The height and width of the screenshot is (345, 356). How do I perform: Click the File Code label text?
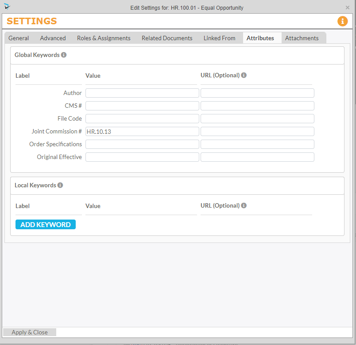coord(70,118)
